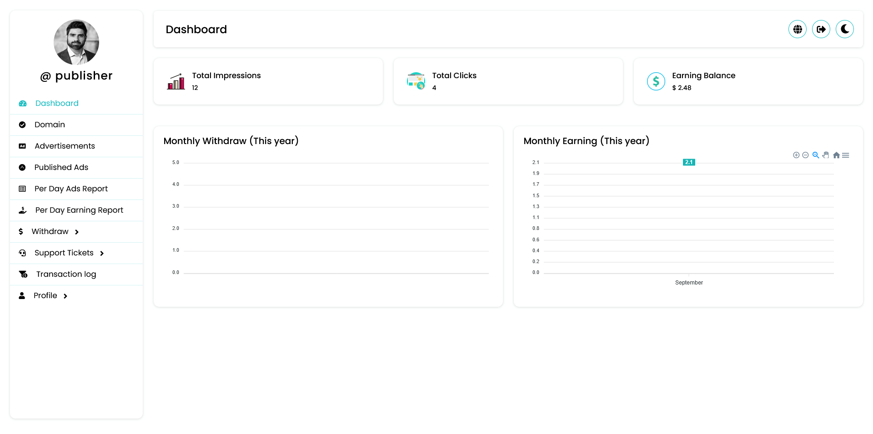Click chart zoom in plus icon
Image resolution: width=873 pixels, height=434 pixels.
click(796, 155)
